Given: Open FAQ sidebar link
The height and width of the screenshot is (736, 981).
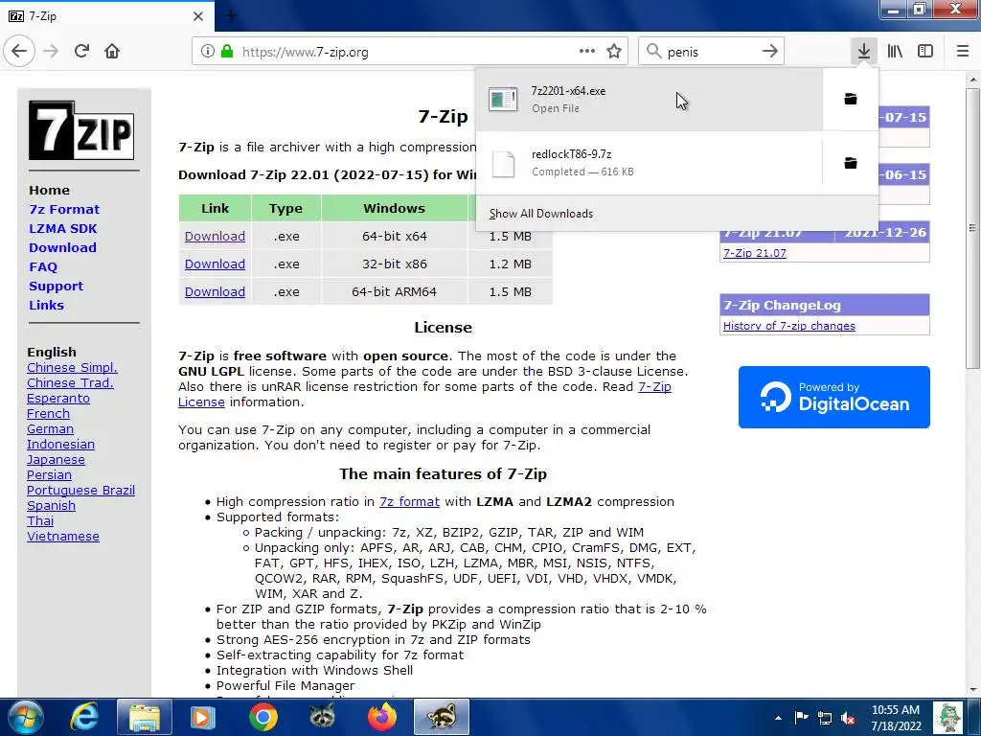Looking at the screenshot, I should (x=43, y=267).
